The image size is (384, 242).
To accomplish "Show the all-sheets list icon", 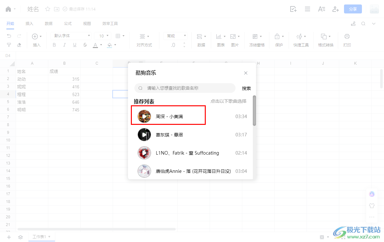I will tap(20, 237).
